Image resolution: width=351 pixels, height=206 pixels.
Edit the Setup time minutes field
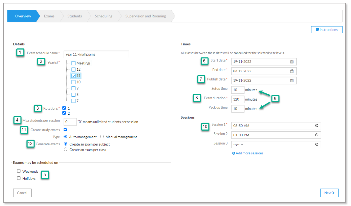pyautogui.click(x=238, y=90)
